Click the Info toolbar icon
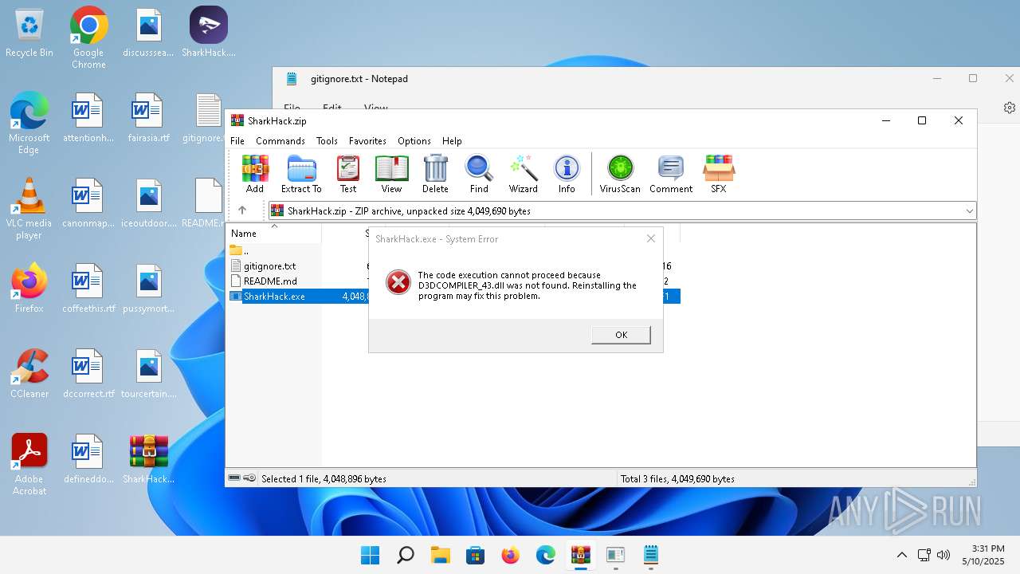 567,174
